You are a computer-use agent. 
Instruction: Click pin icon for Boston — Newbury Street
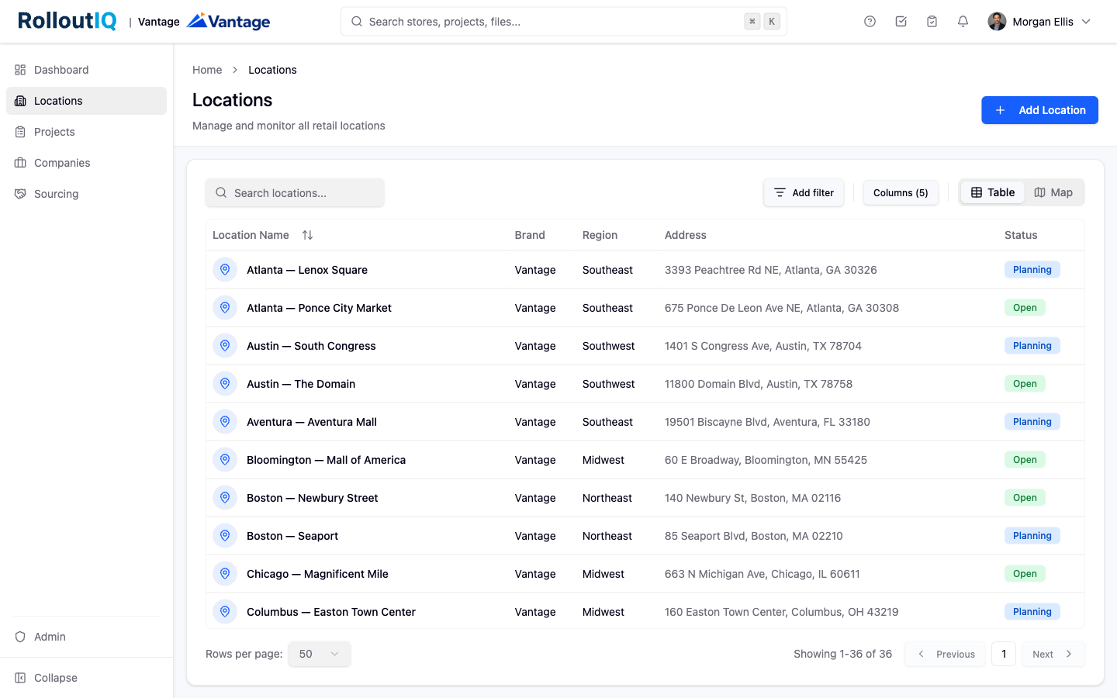225,498
